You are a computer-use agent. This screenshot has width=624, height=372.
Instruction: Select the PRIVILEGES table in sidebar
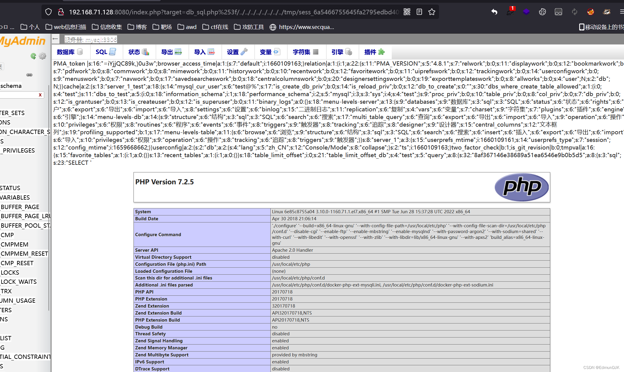[18, 150]
